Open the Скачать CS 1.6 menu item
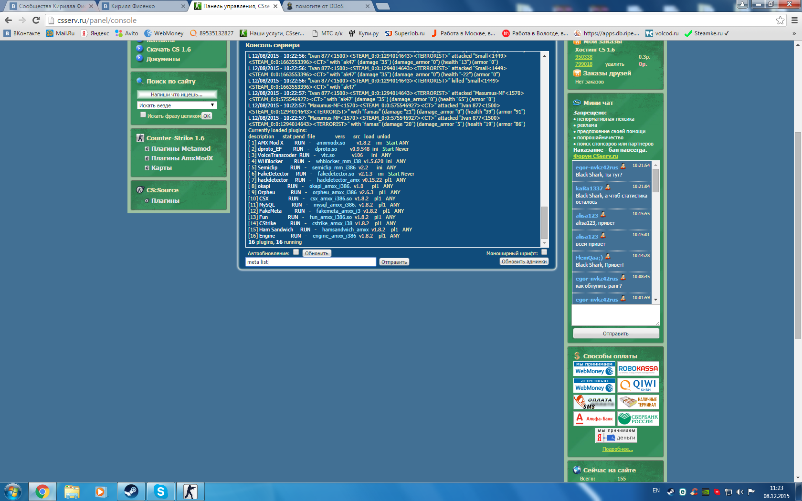The width and height of the screenshot is (802, 501). point(169,50)
